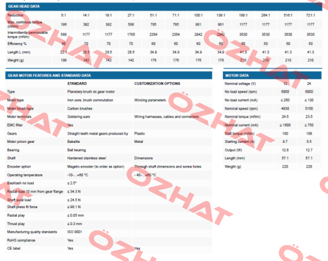The width and height of the screenshot is (328, 261).
Task: Click the GEAR MOTOR FEATURES AND STANDARD DATA header
Action: (109, 76)
